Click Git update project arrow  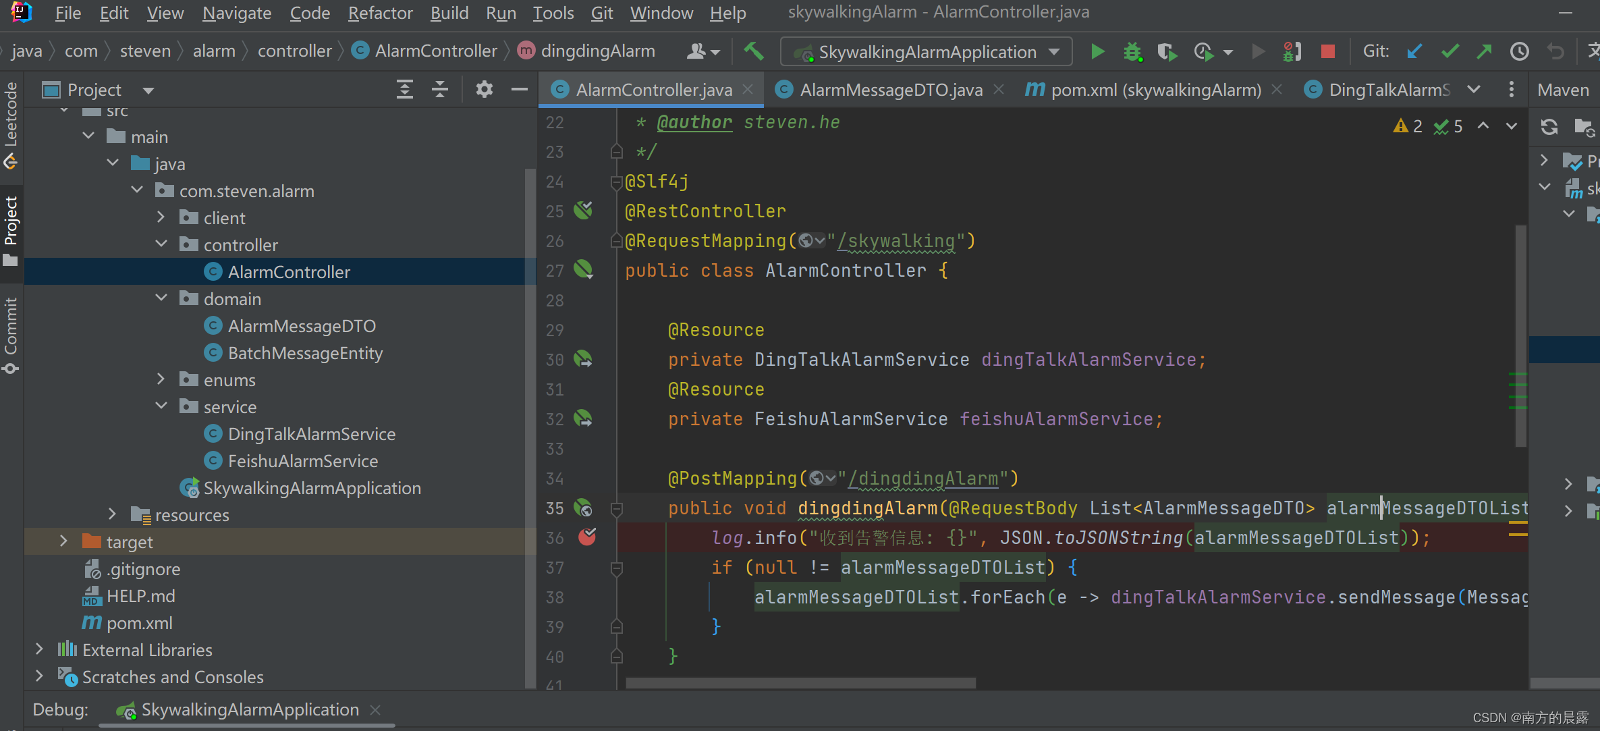[1414, 52]
